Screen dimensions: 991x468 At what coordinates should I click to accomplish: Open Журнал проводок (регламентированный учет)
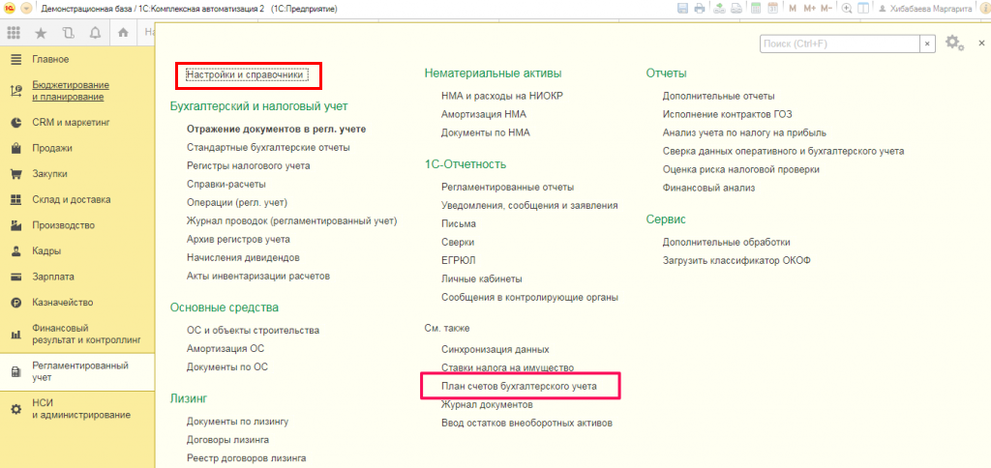(292, 220)
